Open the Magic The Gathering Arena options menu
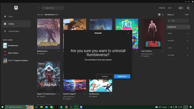This screenshot has width=194, height=109. tap(58, 94)
